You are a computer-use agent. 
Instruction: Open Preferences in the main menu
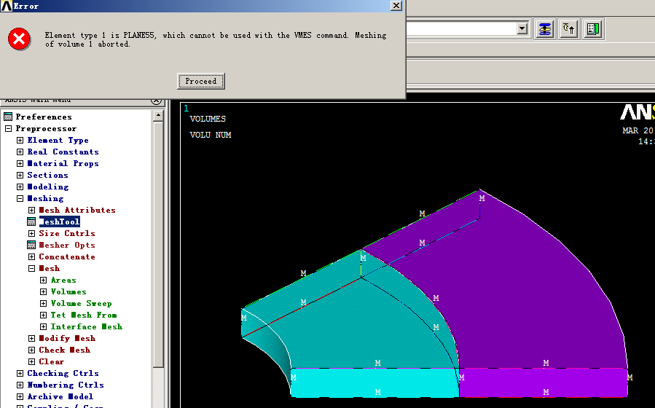click(44, 117)
